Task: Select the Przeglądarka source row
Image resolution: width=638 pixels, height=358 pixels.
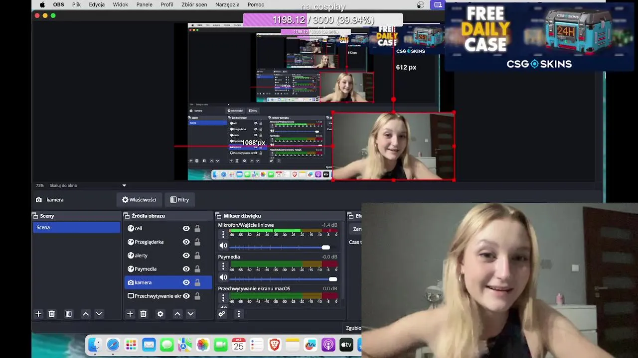Action: [x=168, y=242]
